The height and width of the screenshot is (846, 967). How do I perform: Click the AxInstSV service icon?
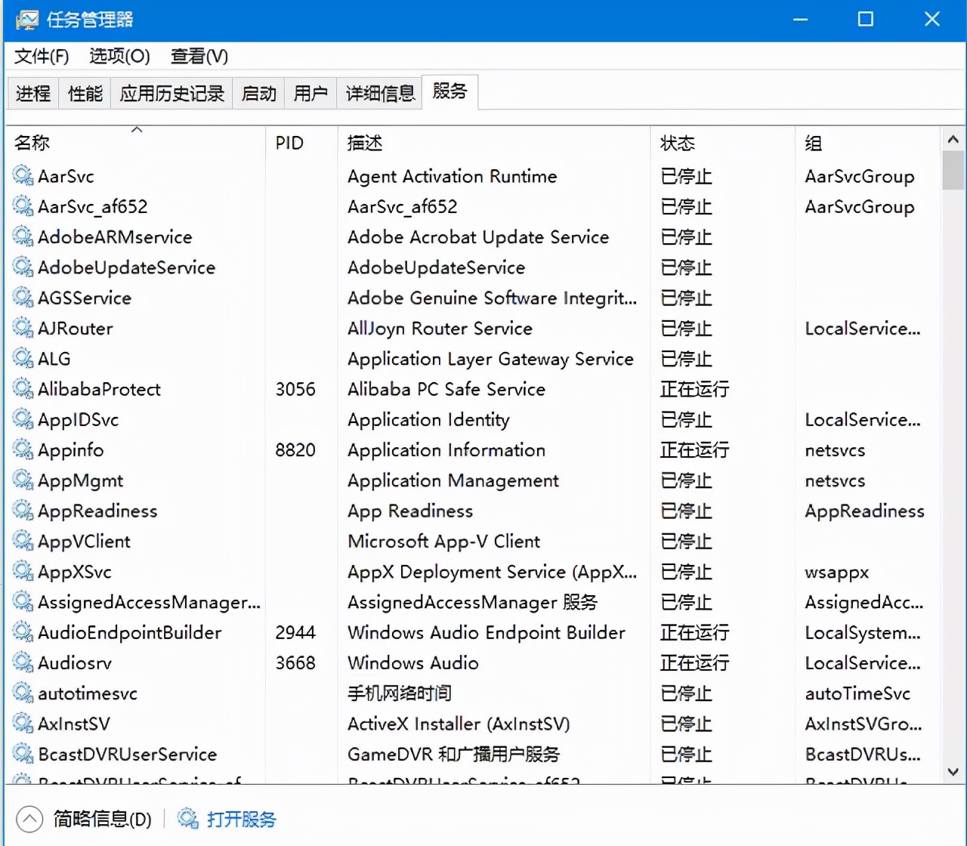[x=22, y=723]
